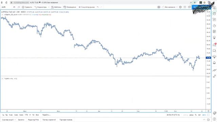This screenshot has width=217, height=122.
Task: Open the Indicators (Индикаторы) dialog
Action: pyautogui.click(x=41, y=7)
